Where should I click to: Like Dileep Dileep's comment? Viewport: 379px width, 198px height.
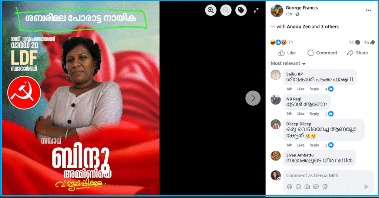tap(301, 145)
